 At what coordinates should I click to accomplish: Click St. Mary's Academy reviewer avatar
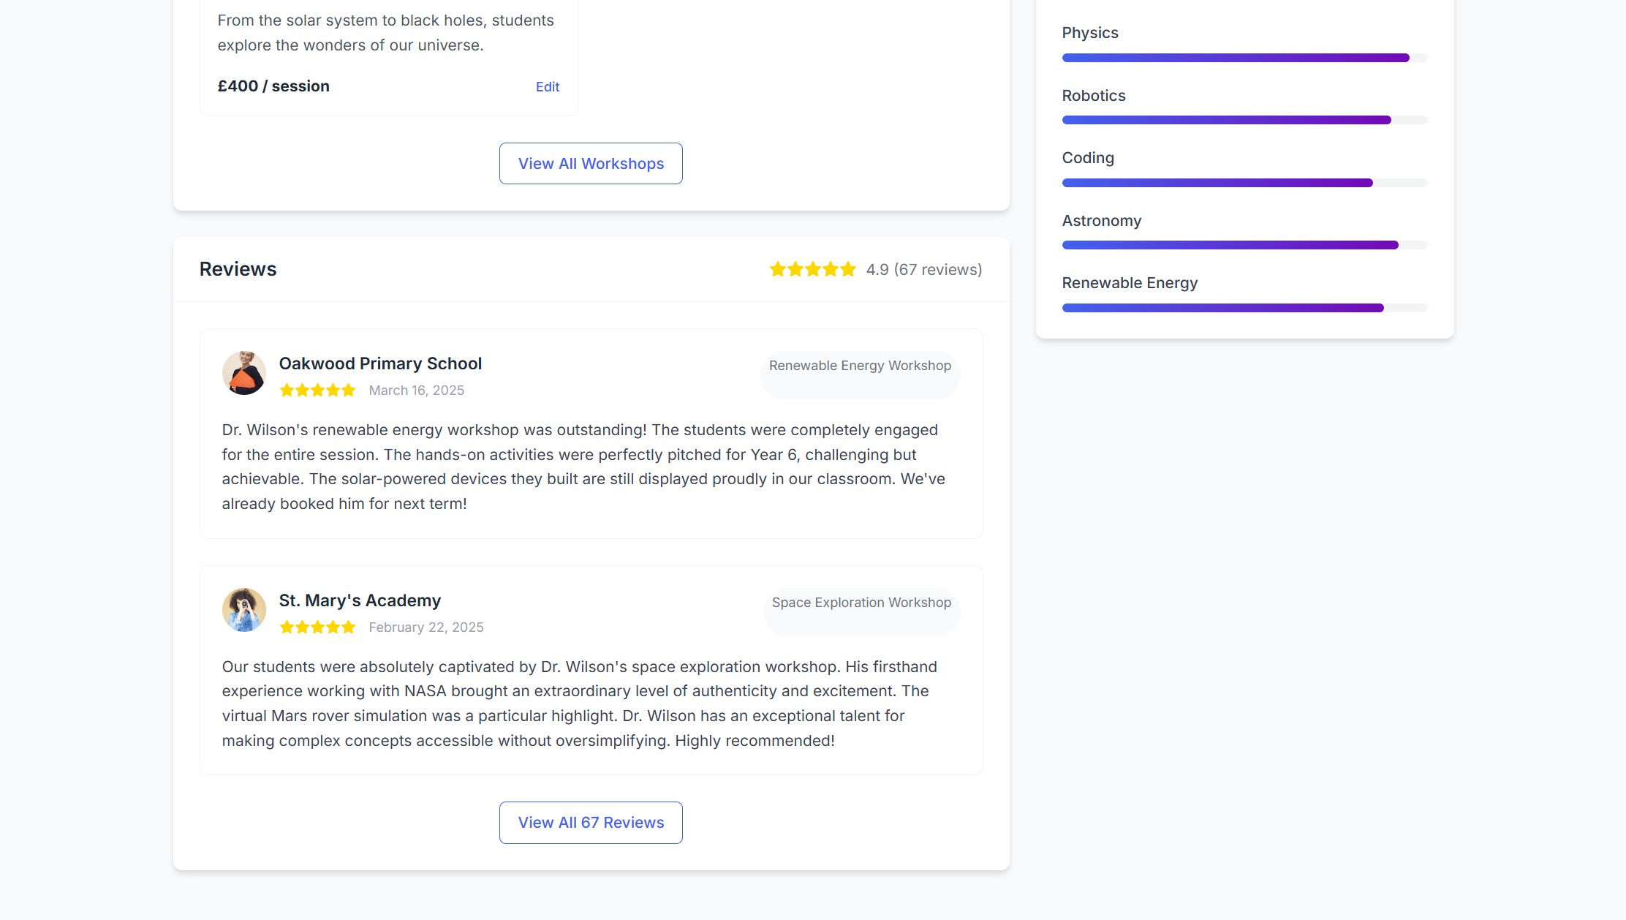pos(244,610)
